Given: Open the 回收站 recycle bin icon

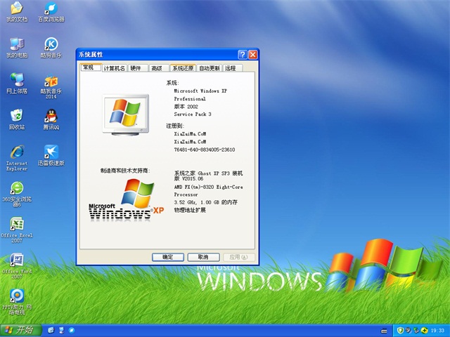Looking at the screenshot, I should [17, 116].
